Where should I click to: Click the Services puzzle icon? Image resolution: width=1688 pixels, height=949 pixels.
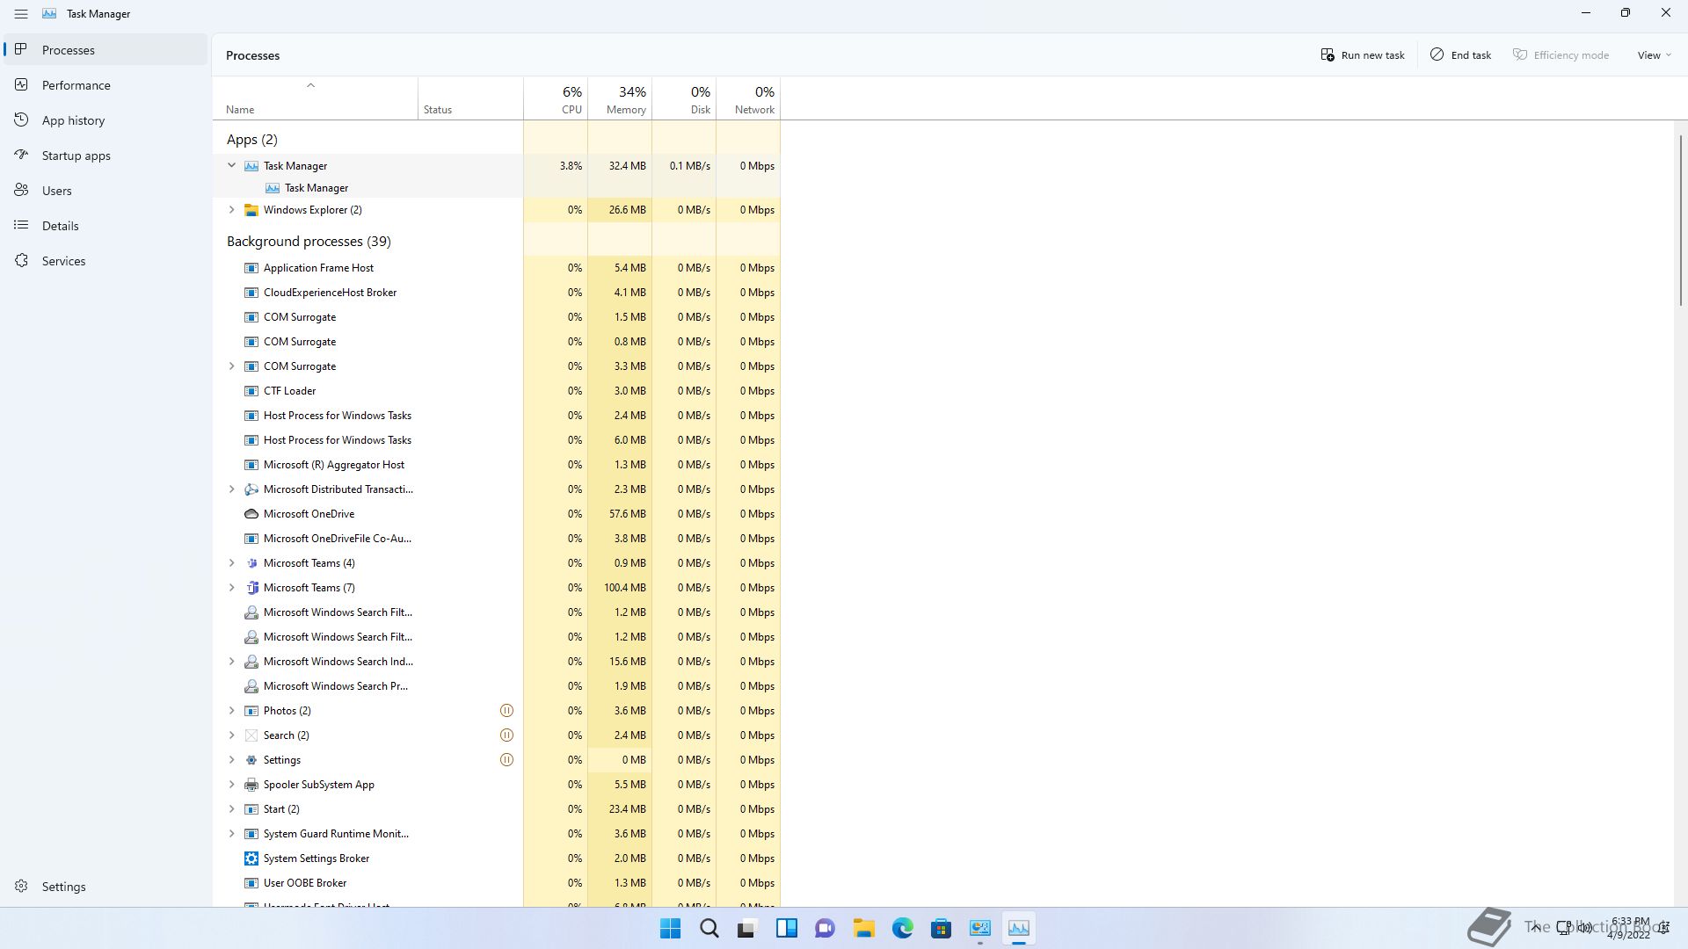pyautogui.click(x=21, y=260)
